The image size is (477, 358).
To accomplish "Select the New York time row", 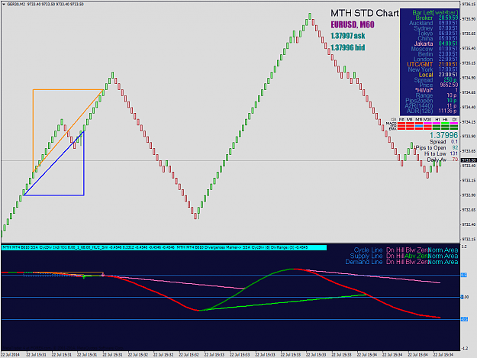I will [433, 69].
